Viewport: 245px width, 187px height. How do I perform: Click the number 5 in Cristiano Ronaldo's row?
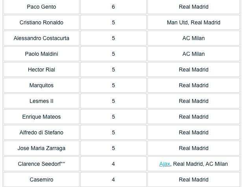(x=113, y=22)
